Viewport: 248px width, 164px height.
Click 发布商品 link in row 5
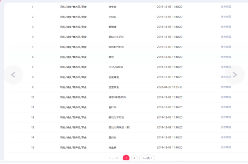[226, 47]
